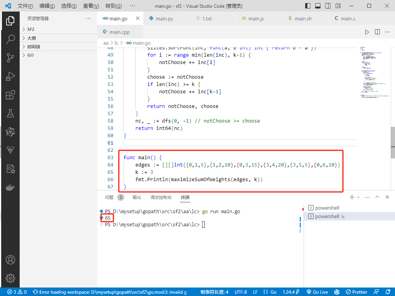Select the 终端 terminal panel tab
This screenshot has height=296, width=395.
coord(185,197)
